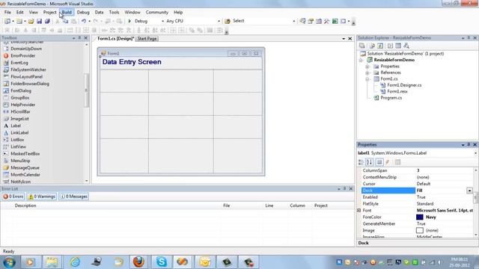Click the Categorized view icon in Properties
Viewport: 479px width, 269px height.
click(x=361, y=162)
